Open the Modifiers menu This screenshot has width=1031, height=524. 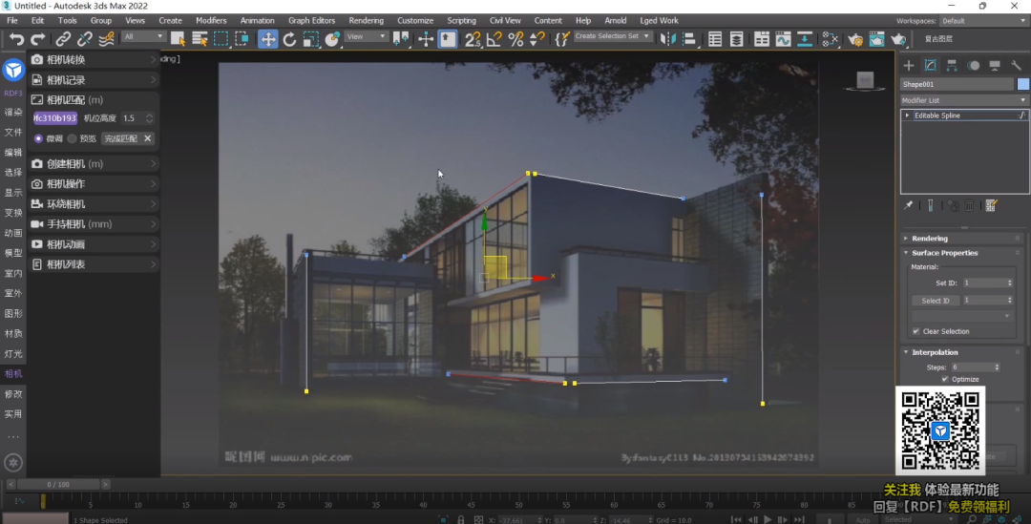(x=211, y=20)
